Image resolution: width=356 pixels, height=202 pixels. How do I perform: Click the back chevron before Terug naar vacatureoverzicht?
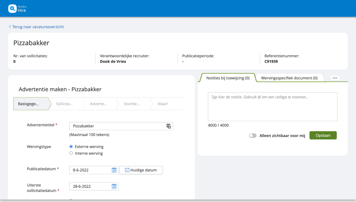pos(10,27)
